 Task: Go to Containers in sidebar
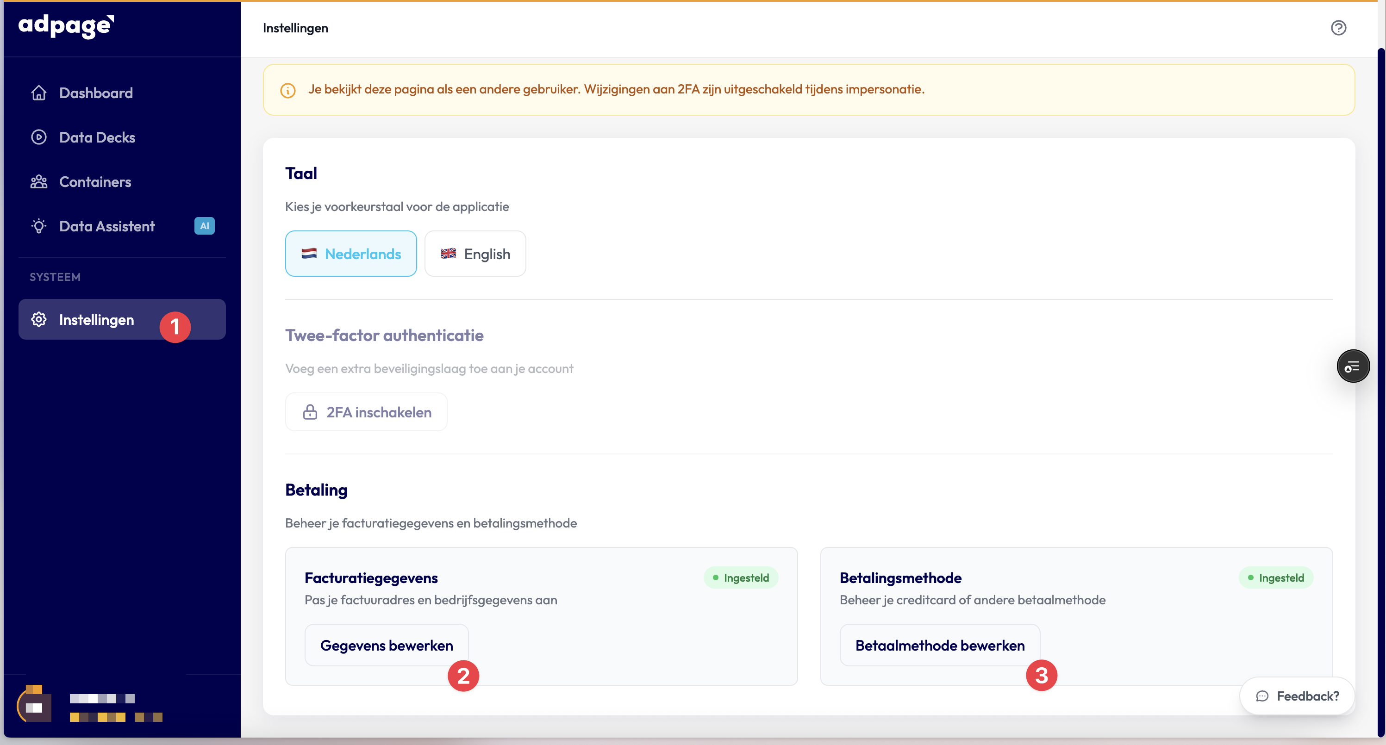(x=95, y=182)
